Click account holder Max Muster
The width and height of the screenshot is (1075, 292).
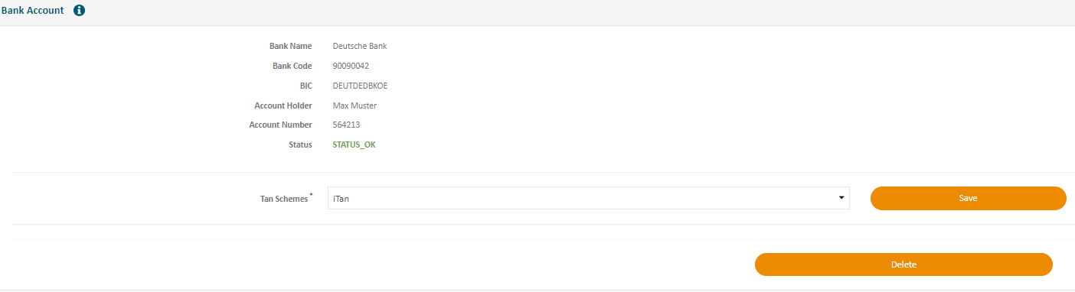(x=355, y=105)
